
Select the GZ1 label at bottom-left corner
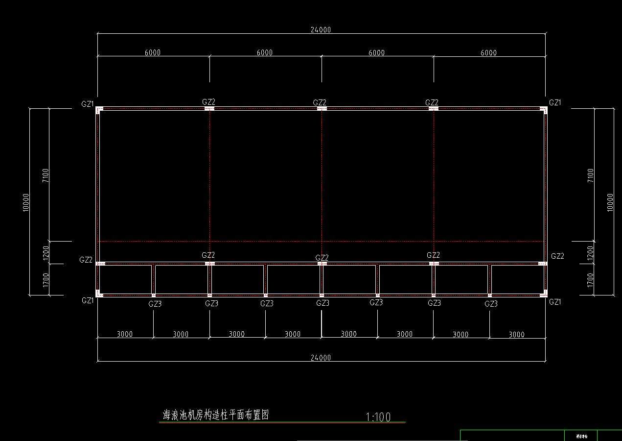pyautogui.click(x=88, y=300)
